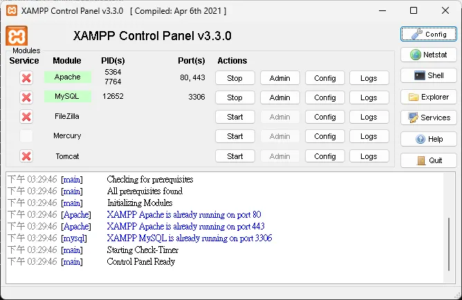Open Config with the wrench icon

(428, 34)
